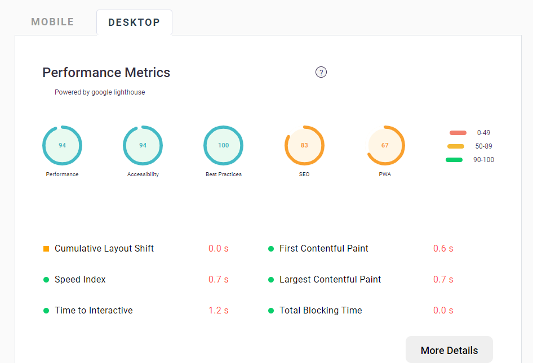Click the help question mark icon

tap(321, 72)
